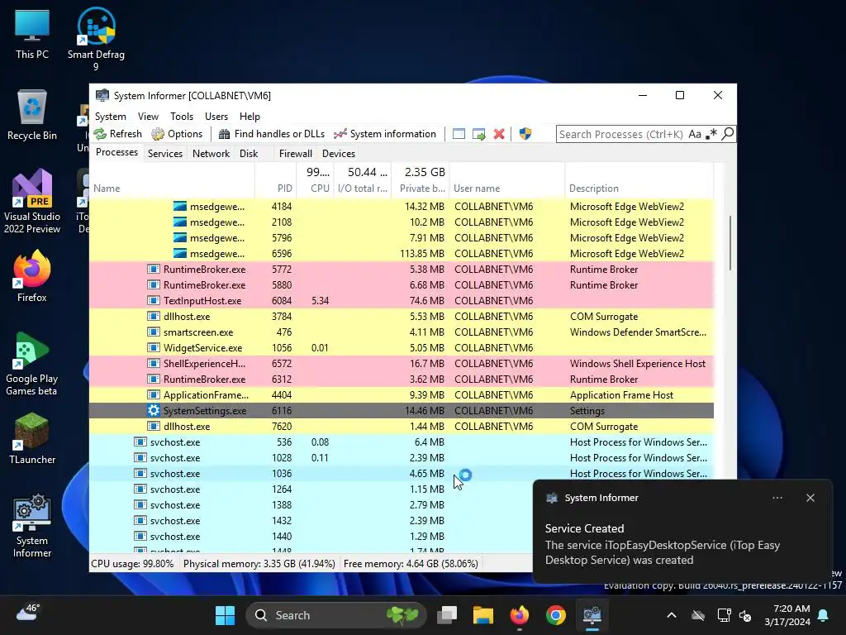
Task: Switch to the Services tab
Action: 165,153
